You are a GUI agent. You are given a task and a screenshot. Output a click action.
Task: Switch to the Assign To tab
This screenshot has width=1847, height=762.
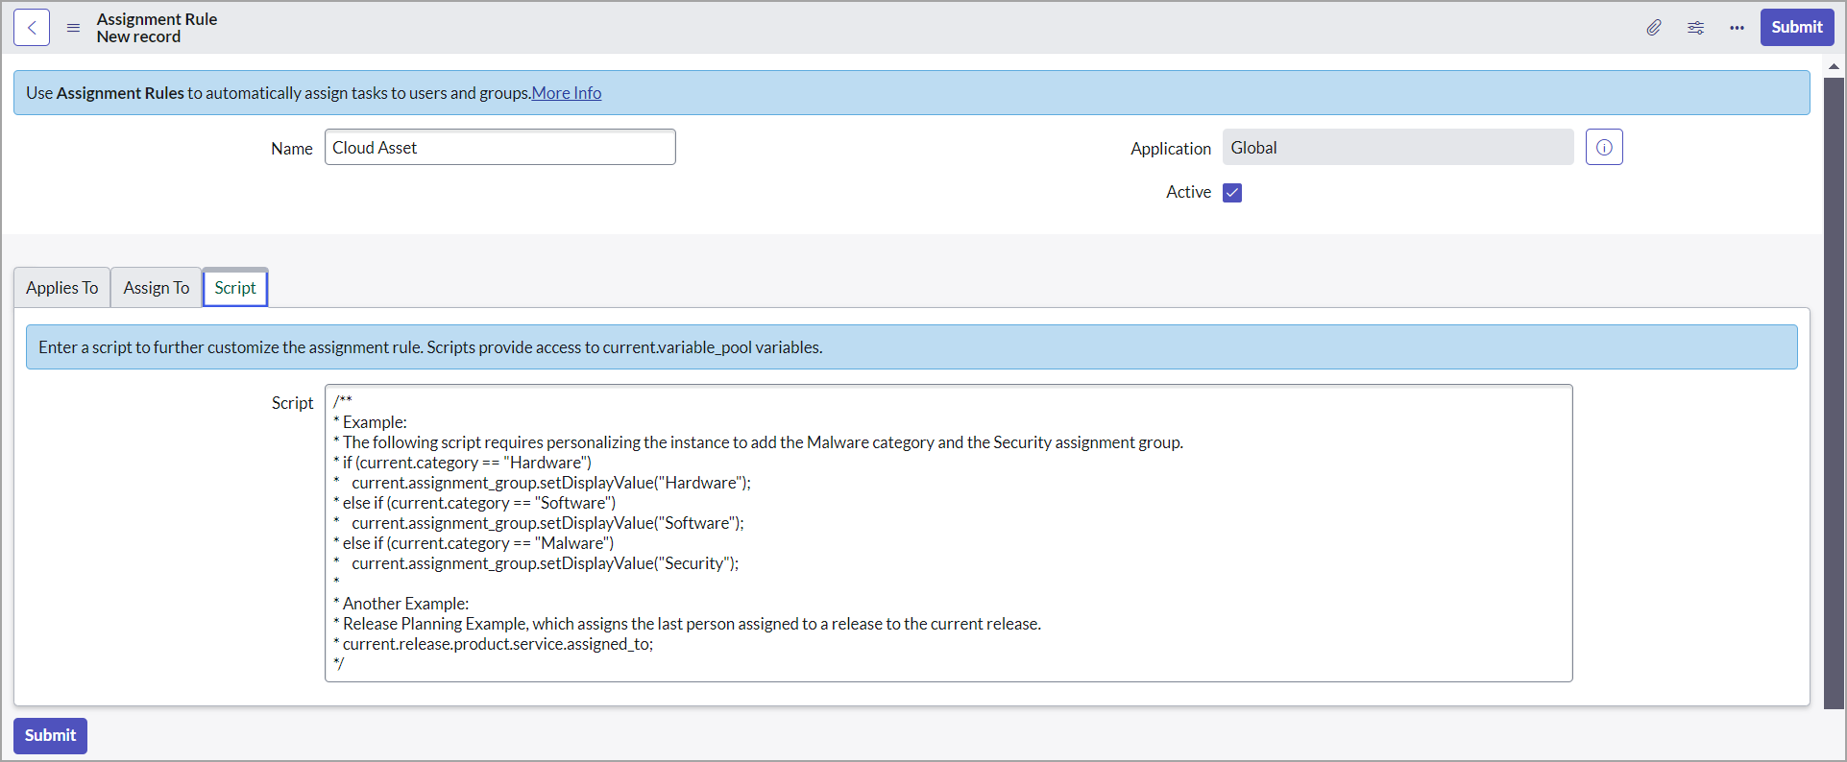pos(157,288)
